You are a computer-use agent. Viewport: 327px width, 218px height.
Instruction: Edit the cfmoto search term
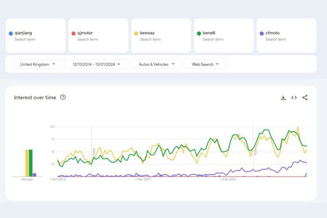287,36
